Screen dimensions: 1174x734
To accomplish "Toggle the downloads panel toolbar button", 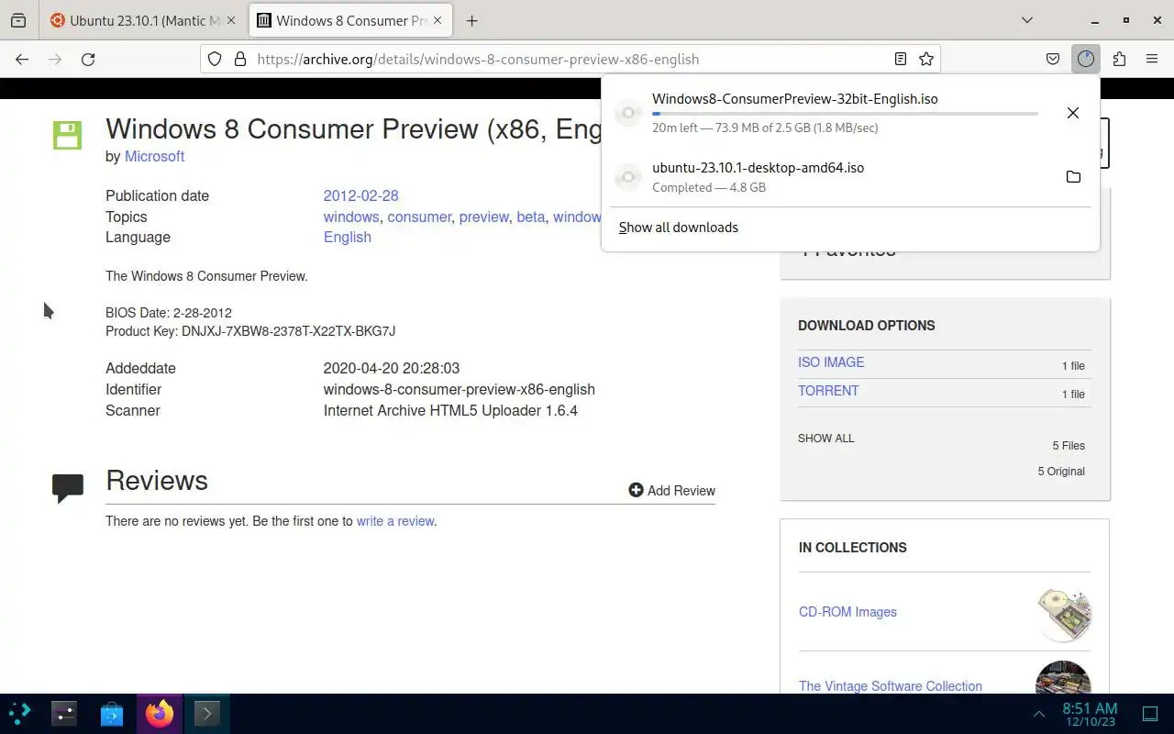I will (1086, 59).
